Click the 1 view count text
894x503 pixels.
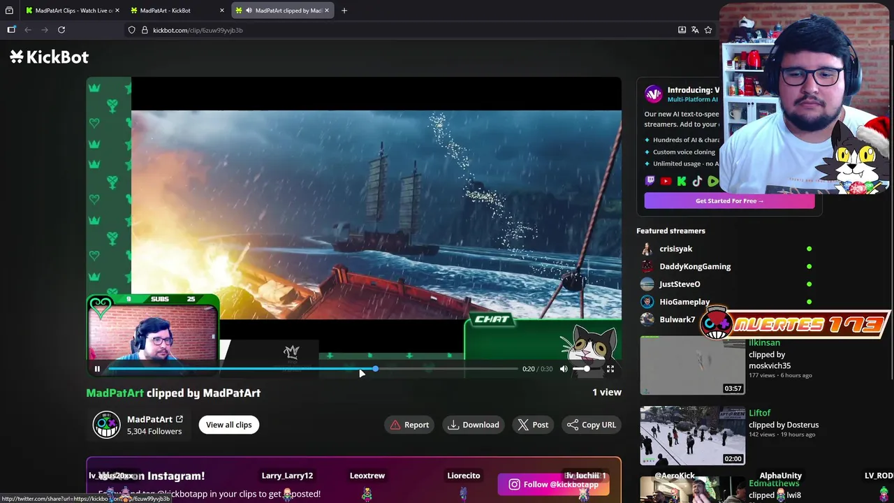click(x=607, y=393)
